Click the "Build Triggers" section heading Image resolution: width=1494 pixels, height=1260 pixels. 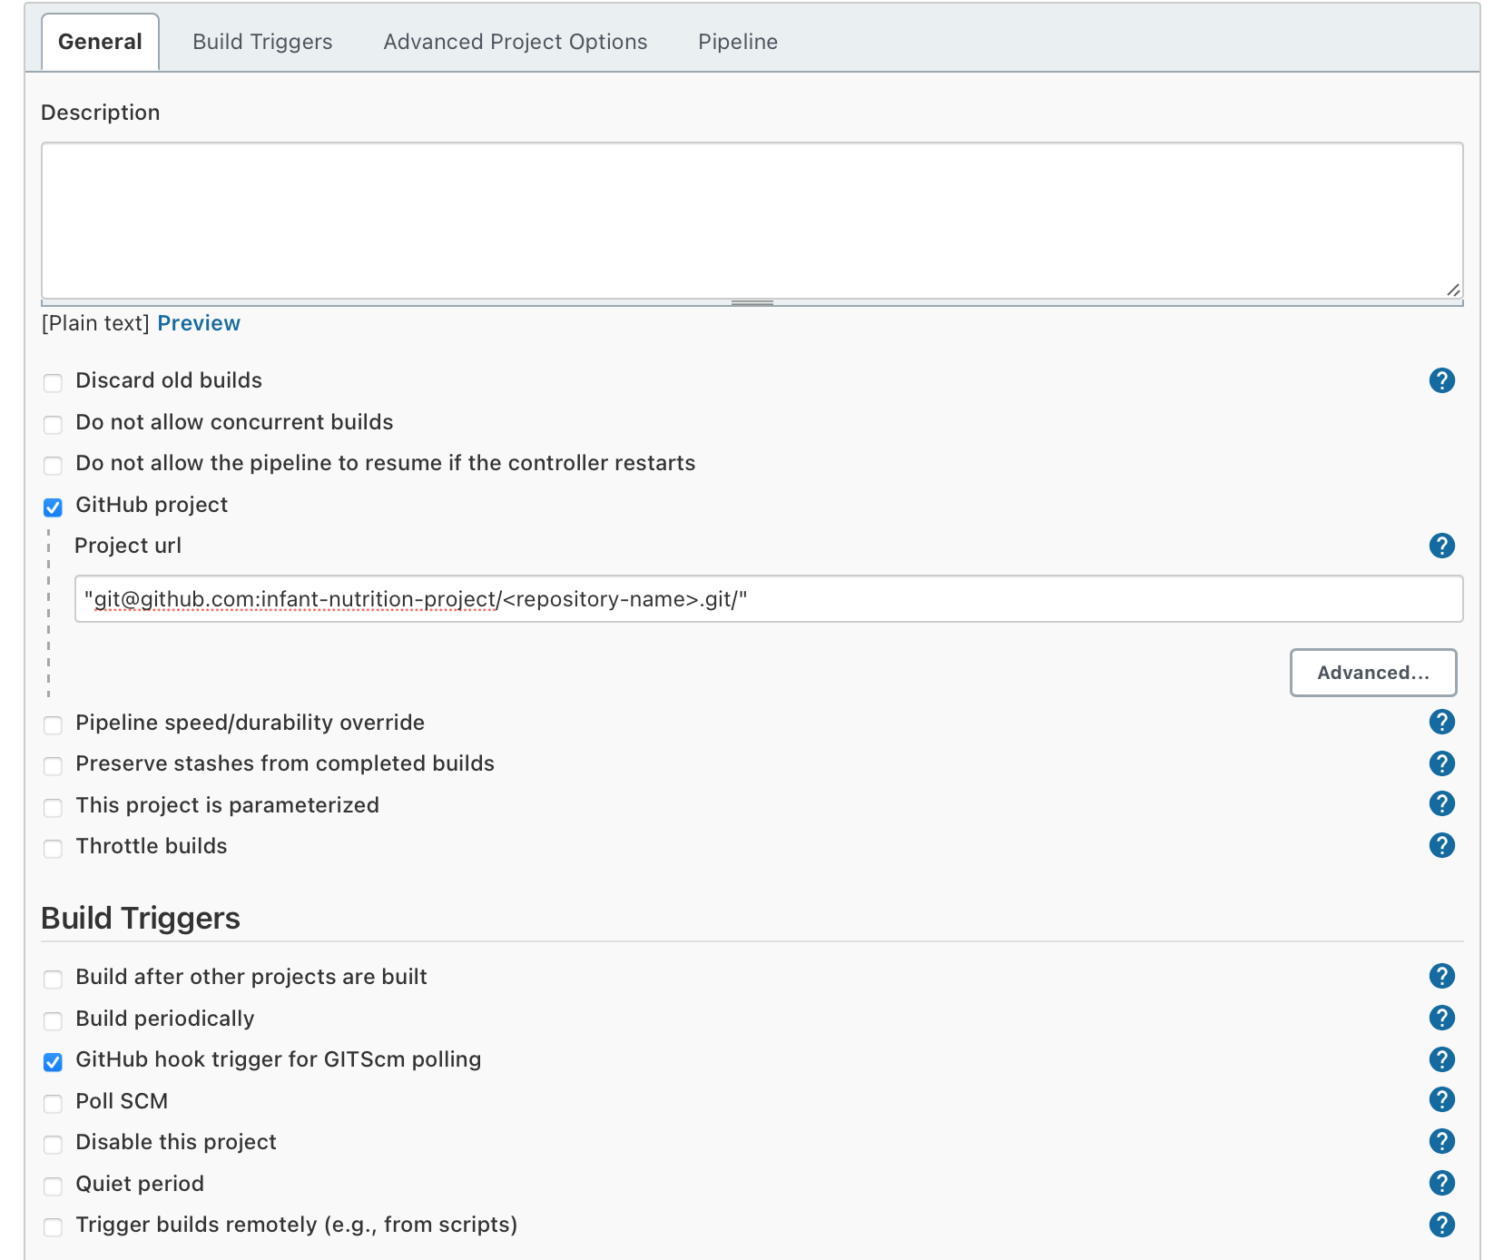click(141, 918)
